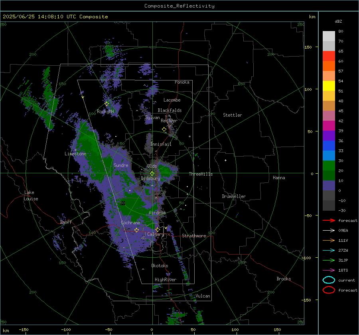Select the Calgary city label
The height and width of the screenshot is (335, 359).
156,234
